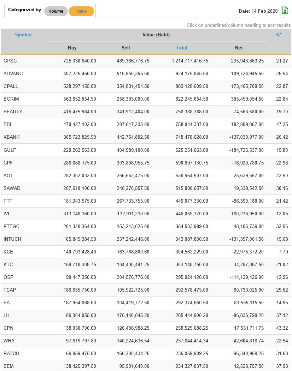Export the table with the Excel icon
This screenshot has height=371, width=292.
coord(285,10)
